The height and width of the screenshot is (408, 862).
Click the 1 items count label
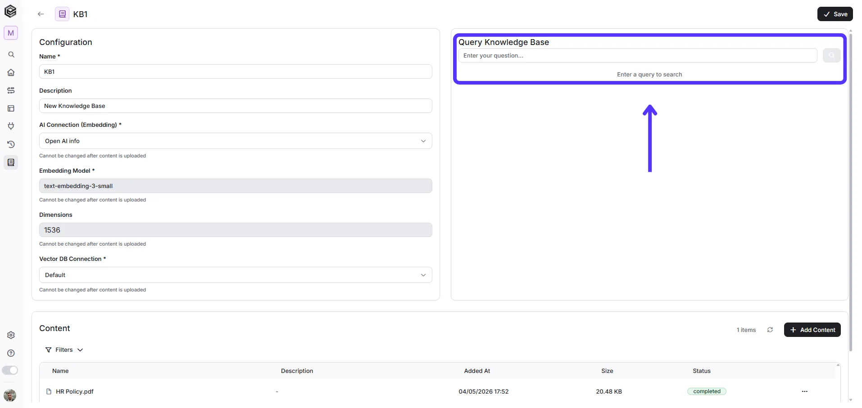click(746, 330)
